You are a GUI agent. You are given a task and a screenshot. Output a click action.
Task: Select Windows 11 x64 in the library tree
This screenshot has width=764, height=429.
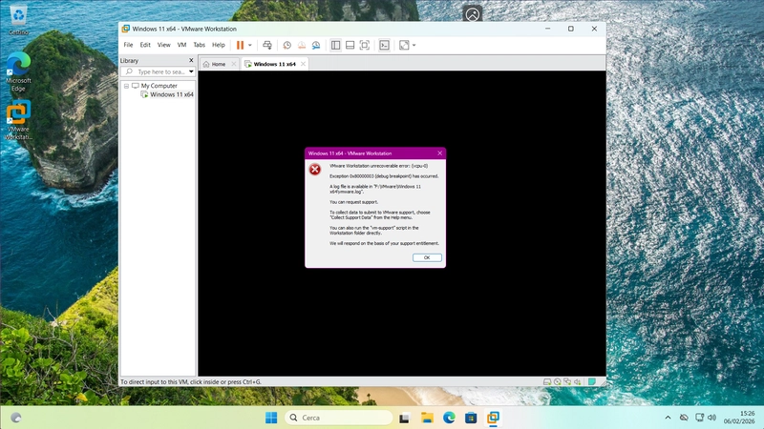click(x=171, y=94)
